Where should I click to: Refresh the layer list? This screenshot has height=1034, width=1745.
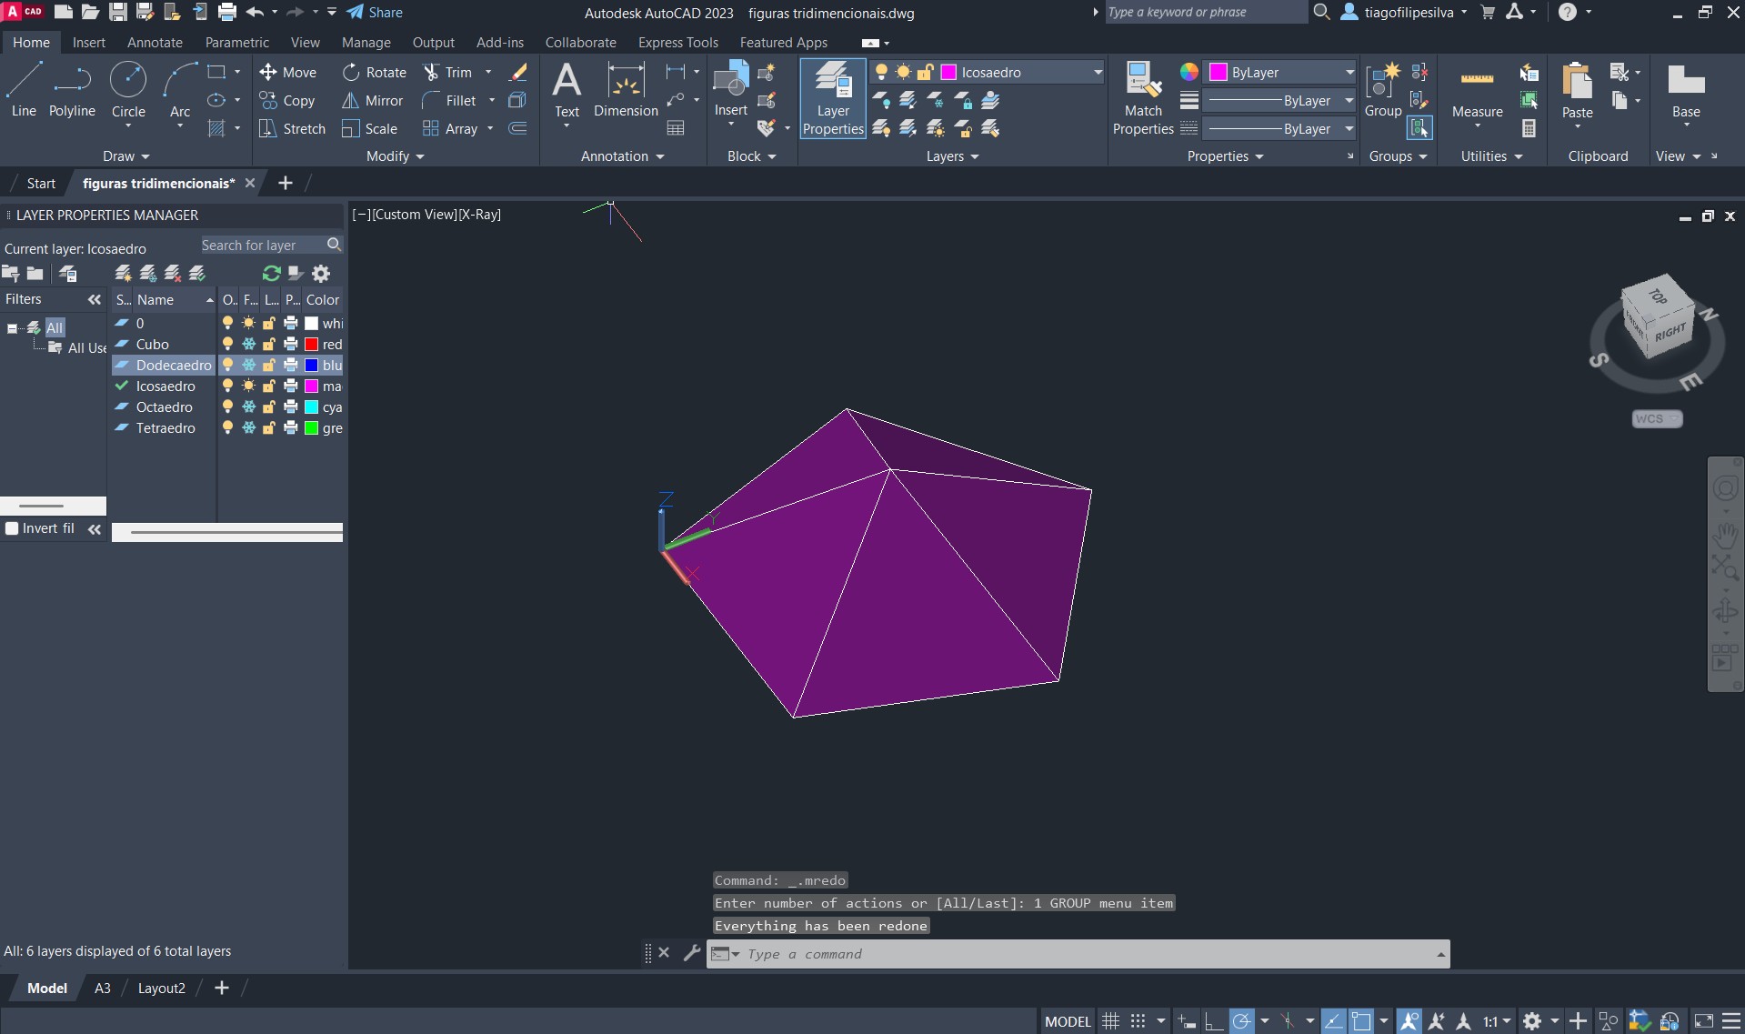click(x=270, y=274)
